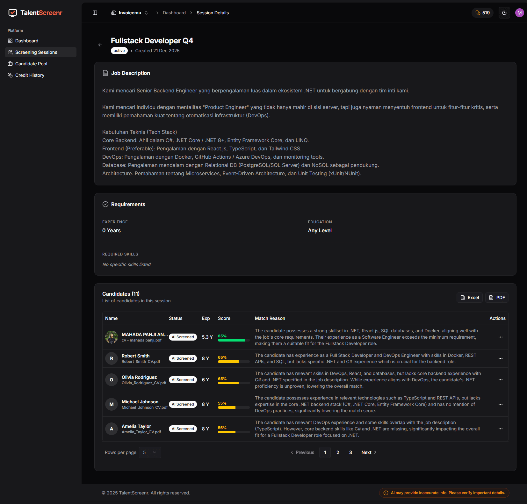
Task: Select Dashboard in the sidebar
Action: pos(27,41)
